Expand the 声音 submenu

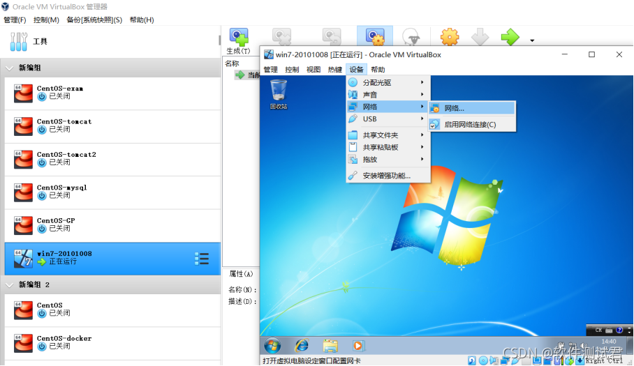pos(388,94)
